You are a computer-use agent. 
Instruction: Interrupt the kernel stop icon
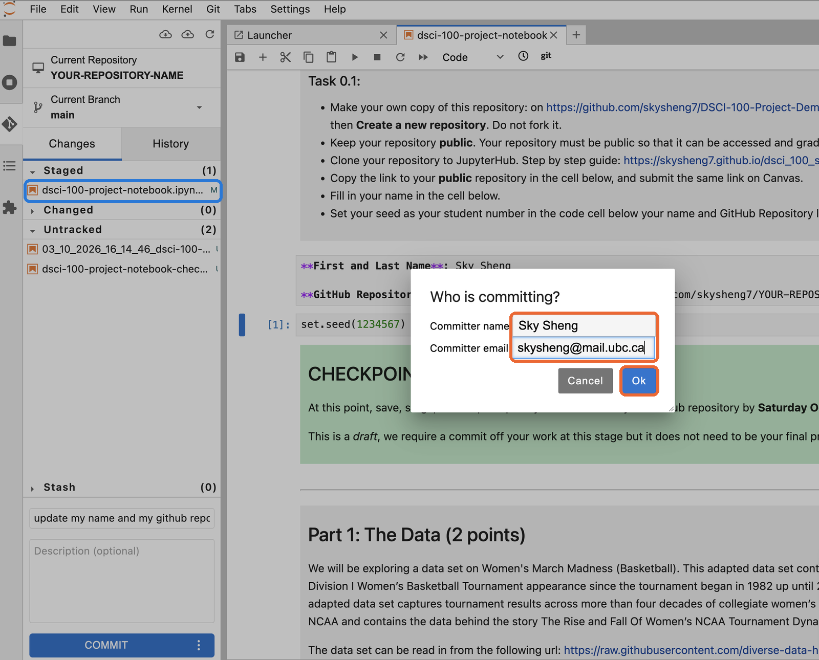pyautogui.click(x=377, y=57)
